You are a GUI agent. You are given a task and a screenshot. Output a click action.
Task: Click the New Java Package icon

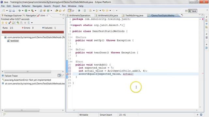[44, 11]
